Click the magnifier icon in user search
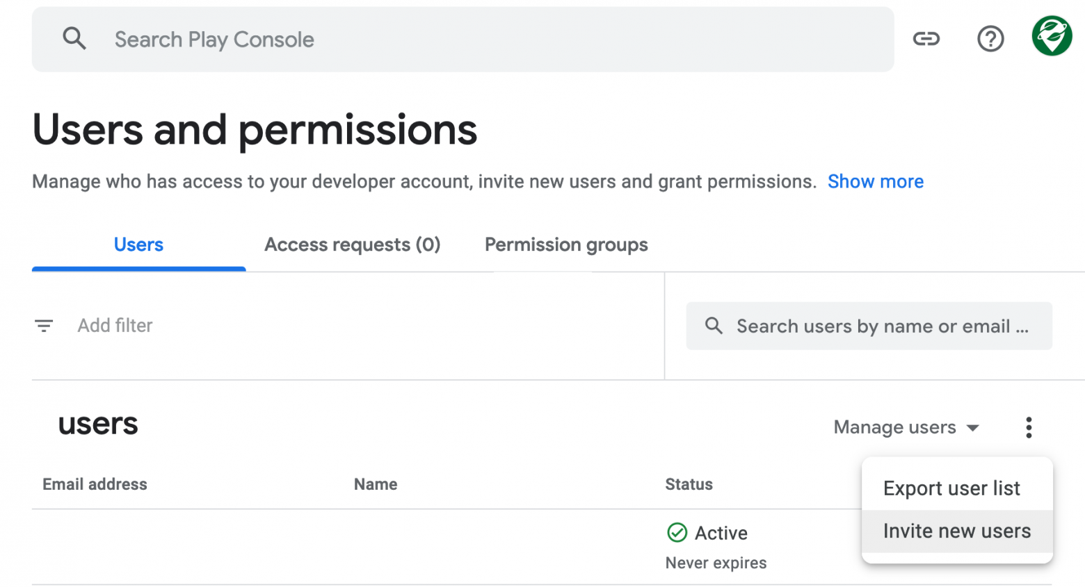This screenshot has height=587, width=1085. 714,325
